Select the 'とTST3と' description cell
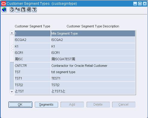The height and width of the screenshot is (118, 148). click(93, 91)
